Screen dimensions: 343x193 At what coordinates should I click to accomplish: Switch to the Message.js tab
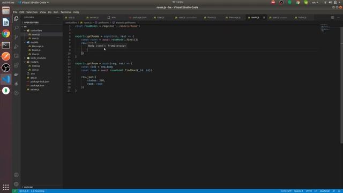pos(234,18)
